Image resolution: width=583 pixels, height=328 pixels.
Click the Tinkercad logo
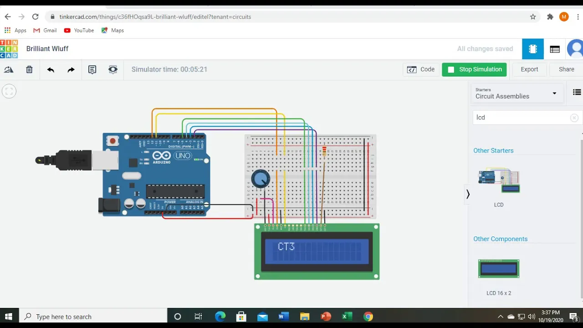tap(9, 49)
